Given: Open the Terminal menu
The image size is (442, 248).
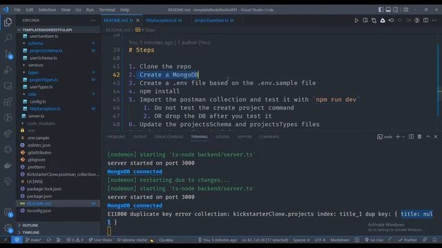Looking at the screenshot, I should click(107, 10).
